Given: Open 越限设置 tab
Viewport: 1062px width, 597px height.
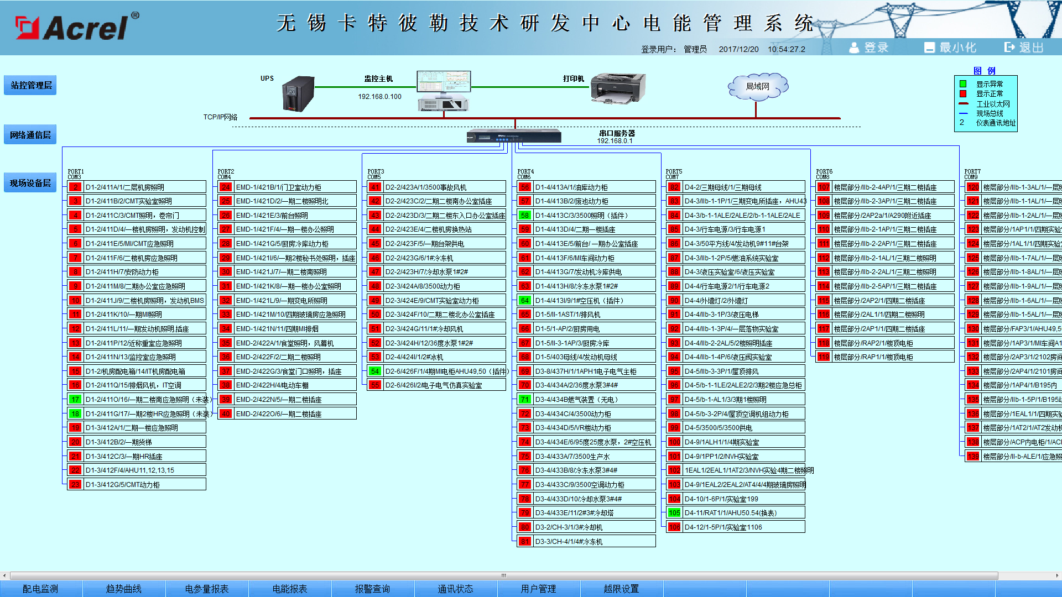Looking at the screenshot, I should coord(621,589).
